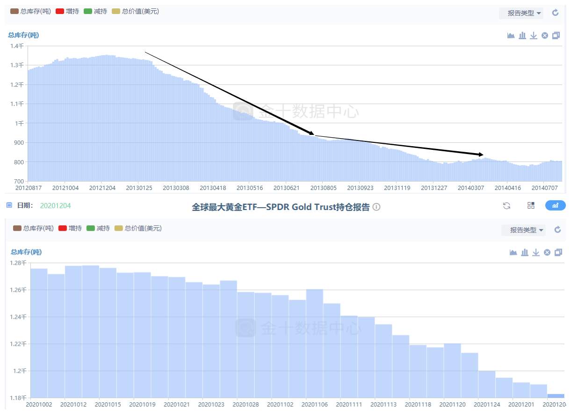This screenshot has width=571, height=414.
Task: Click lower chart's circled X restore icon
Action: point(547,253)
